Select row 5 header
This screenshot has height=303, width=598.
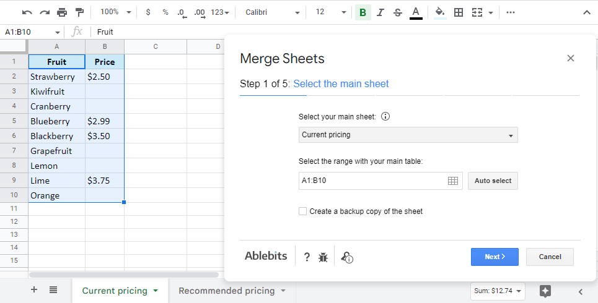tap(14, 121)
